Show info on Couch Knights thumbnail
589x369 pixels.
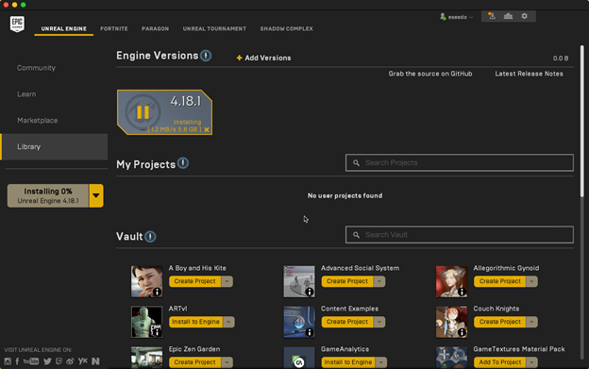point(462,332)
